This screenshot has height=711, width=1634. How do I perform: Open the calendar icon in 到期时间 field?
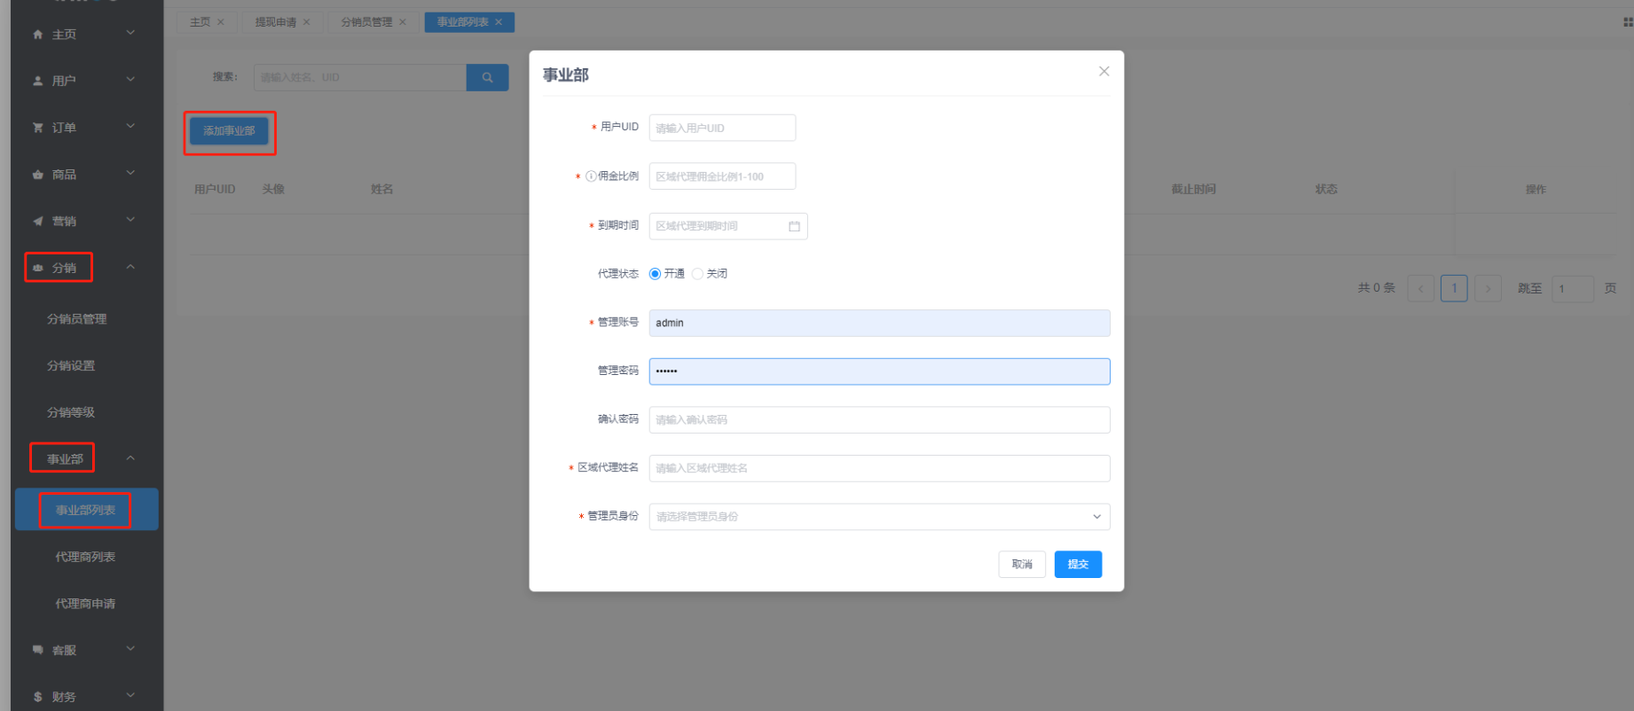(x=794, y=226)
